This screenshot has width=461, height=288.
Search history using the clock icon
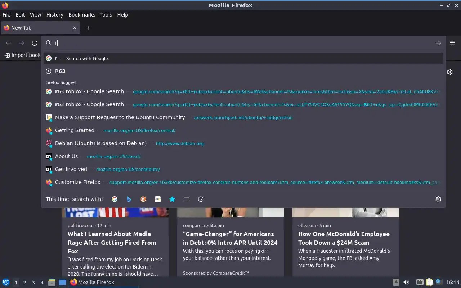click(x=201, y=199)
